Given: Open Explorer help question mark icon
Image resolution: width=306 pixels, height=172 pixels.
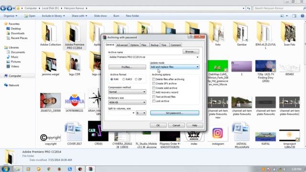Looking at the screenshot, I should (302, 16).
